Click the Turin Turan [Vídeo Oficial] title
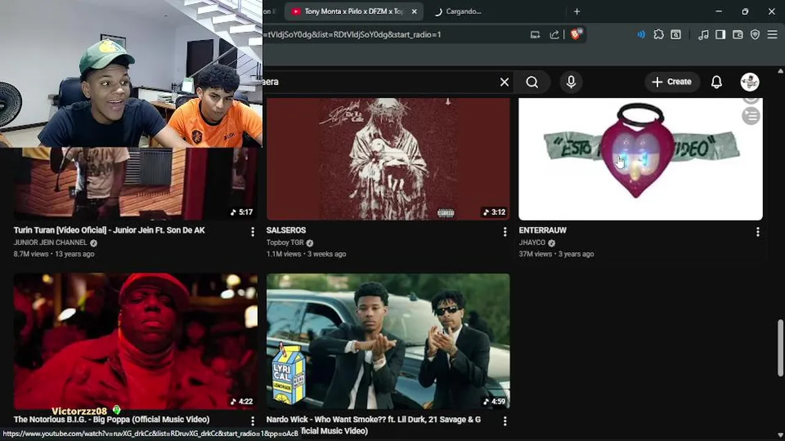The height and width of the screenshot is (441, 785). coord(109,230)
